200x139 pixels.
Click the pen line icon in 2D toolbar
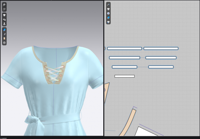[108, 4]
